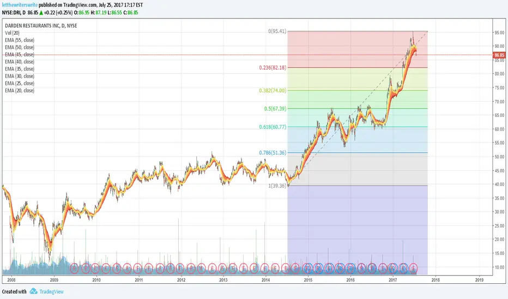The width and height of the screenshot is (508, 299).
Task: Click the 65.00 price axis label
Action: [x=499, y=115]
